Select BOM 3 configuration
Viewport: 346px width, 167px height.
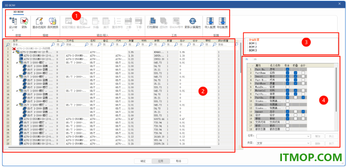253,51
